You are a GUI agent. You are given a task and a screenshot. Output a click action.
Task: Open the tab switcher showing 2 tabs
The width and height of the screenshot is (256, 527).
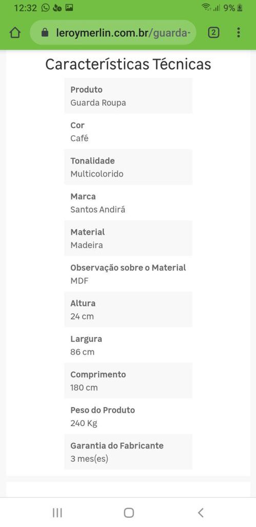(x=214, y=33)
